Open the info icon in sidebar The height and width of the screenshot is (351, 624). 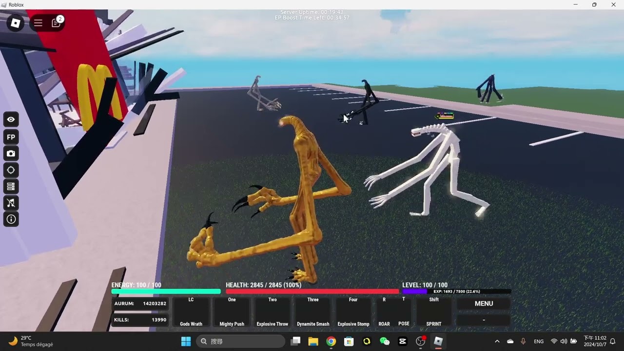click(11, 219)
